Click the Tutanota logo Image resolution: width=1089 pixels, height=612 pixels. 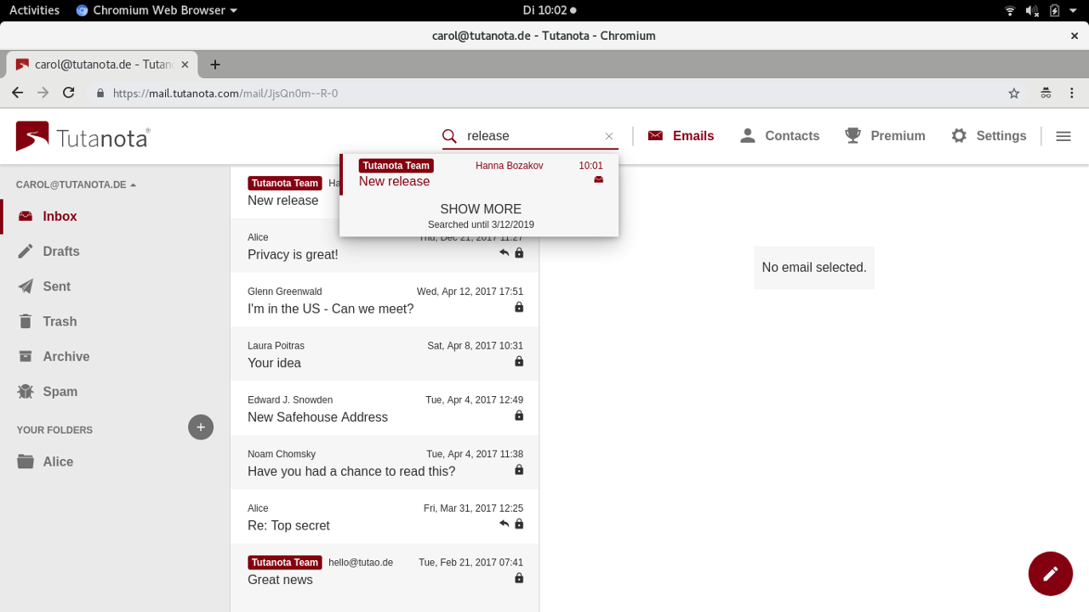[x=83, y=136]
